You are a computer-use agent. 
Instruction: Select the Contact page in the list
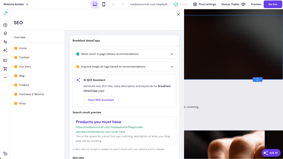pos(24,57)
